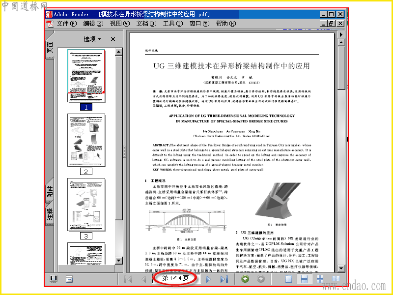Viewport: 393px width, 295px height.
Task: Select facing pages layout icon
Action: 336,279
